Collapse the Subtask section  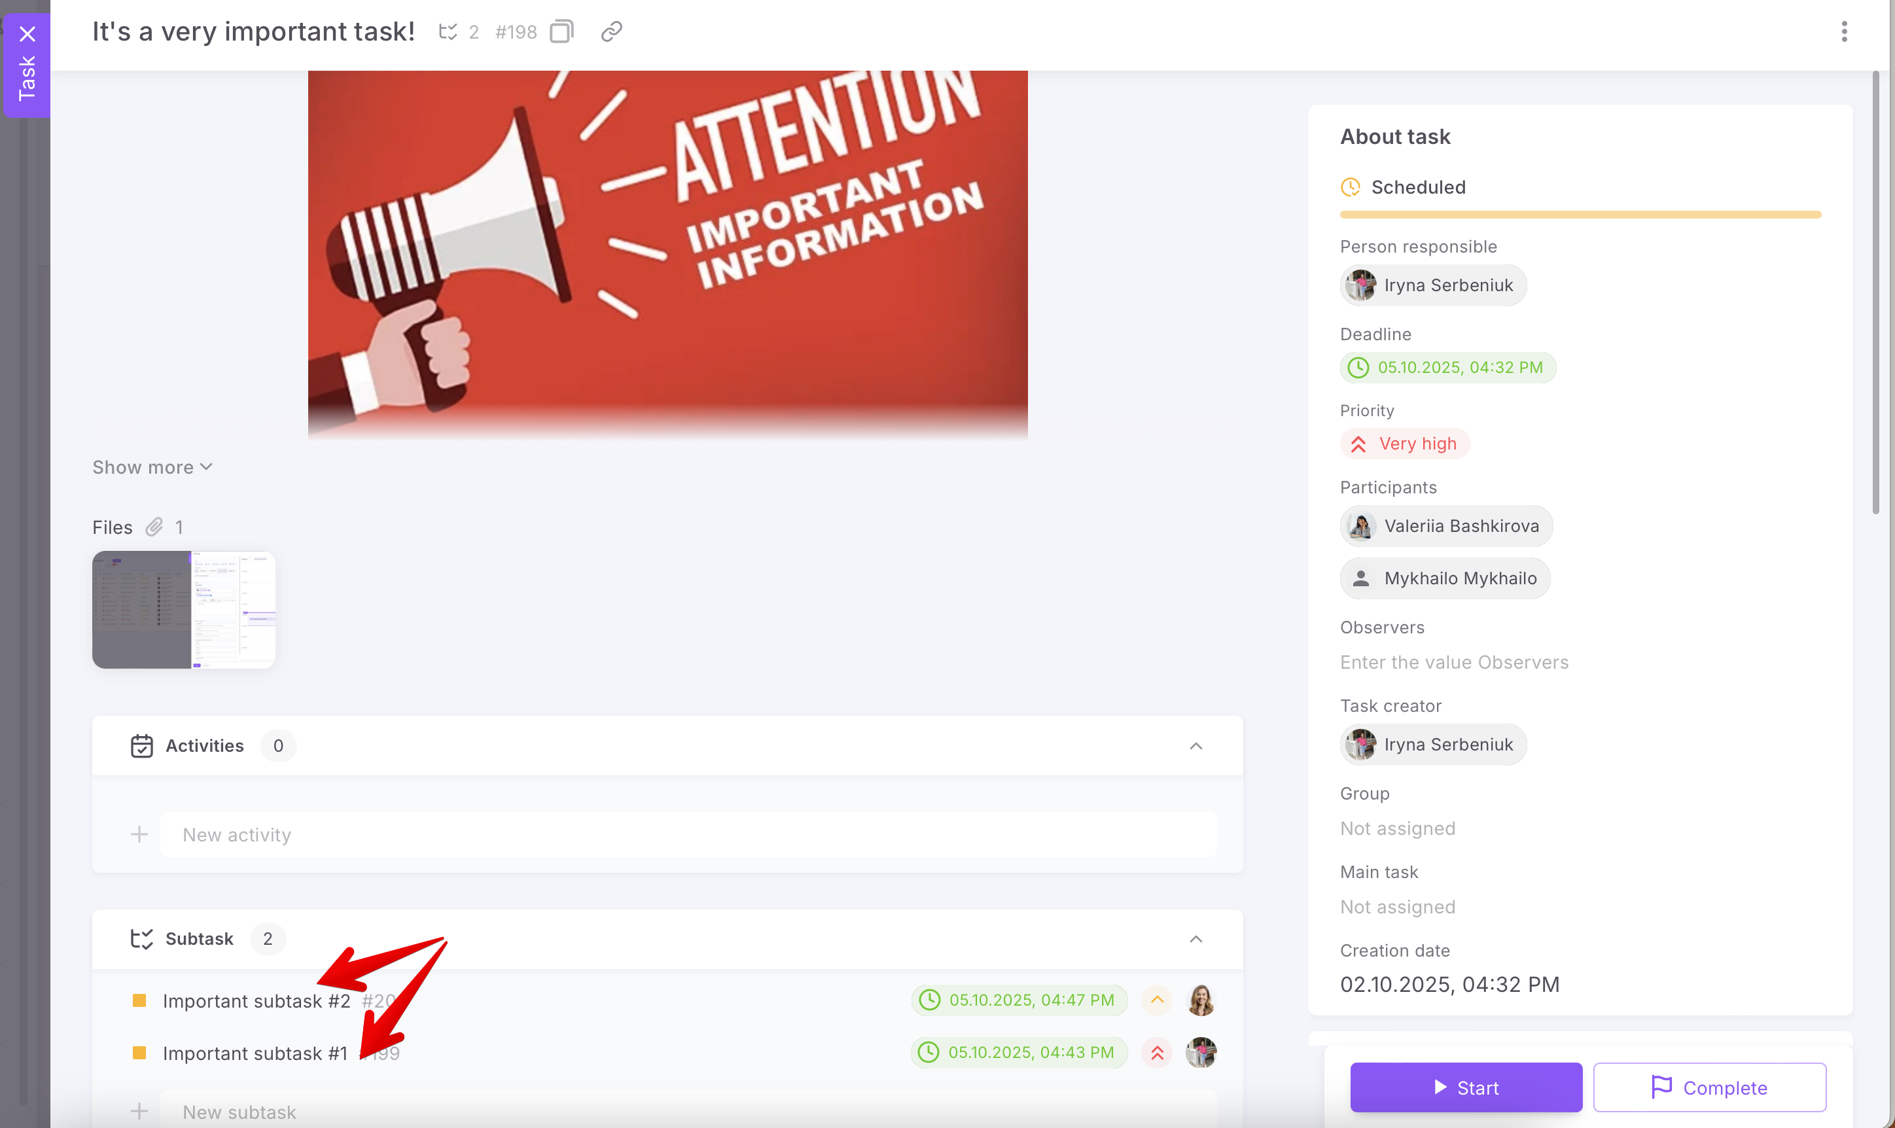[x=1195, y=939]
